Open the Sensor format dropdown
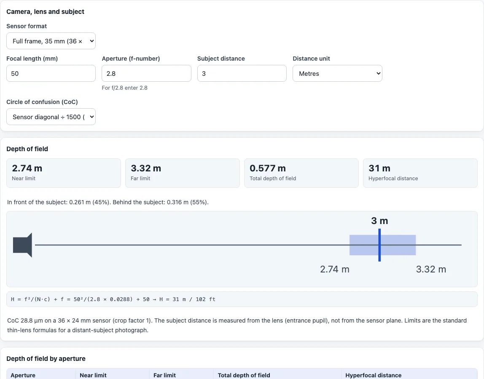The width and height of the screenshot is (484, 379). coord(51,41)
